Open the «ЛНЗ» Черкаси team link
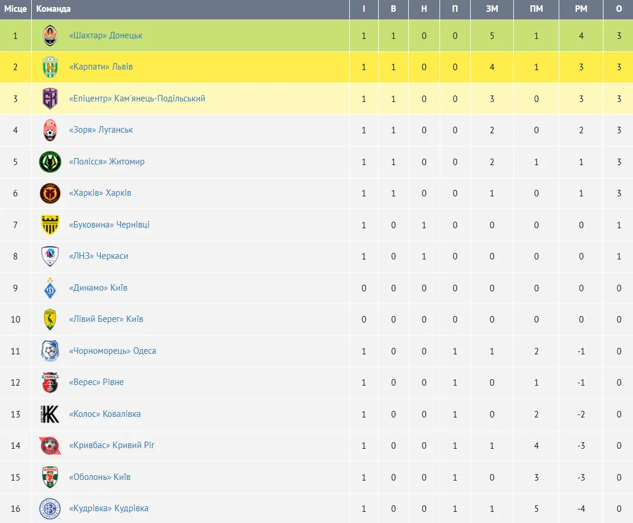Image resolution: width=633 pixels, height=523 pixels. [99, 256]
